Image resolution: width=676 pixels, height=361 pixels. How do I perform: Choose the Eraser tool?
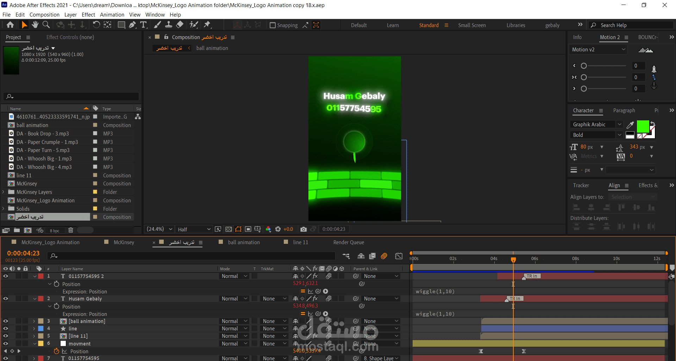pyautogui.click(x=180, y=25)
